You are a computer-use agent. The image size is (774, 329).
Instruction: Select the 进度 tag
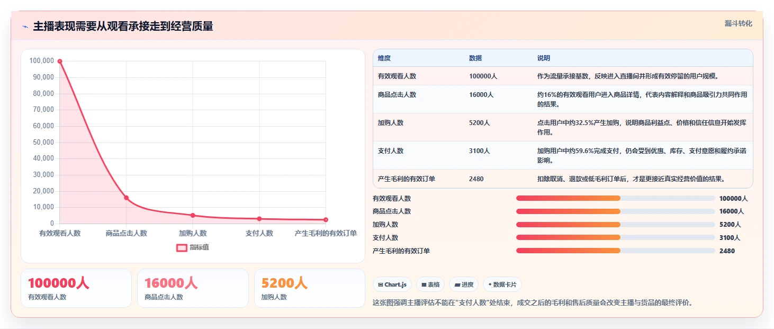[x=464, y=284]
